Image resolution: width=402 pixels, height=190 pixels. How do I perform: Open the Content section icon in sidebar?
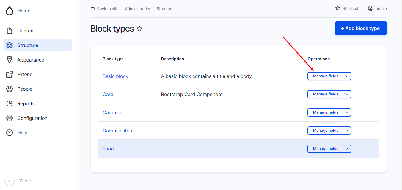(x=10, y=31)
